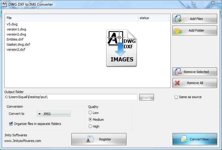This screenshot has height=150, width=222.
Task: Browse output folder with ellipsis button
Action: tap(146, 97)
